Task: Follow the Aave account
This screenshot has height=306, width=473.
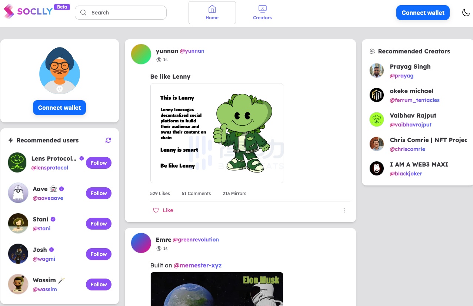Action: 99,193
